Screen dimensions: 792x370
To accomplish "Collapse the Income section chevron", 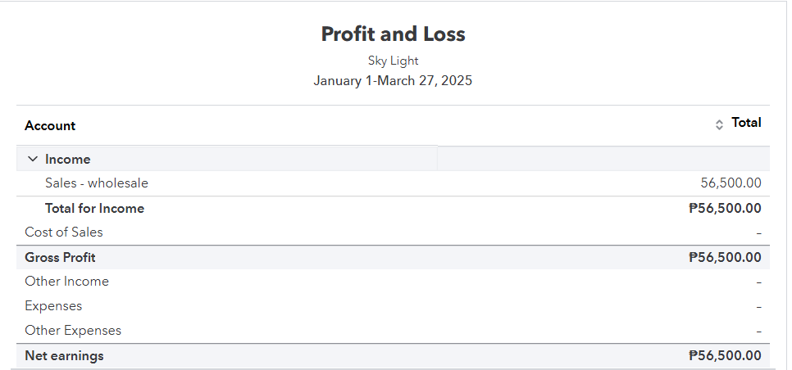I will point(33,159).
